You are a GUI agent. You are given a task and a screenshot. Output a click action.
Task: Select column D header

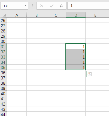pyautogui.click(x=76, y=15)
